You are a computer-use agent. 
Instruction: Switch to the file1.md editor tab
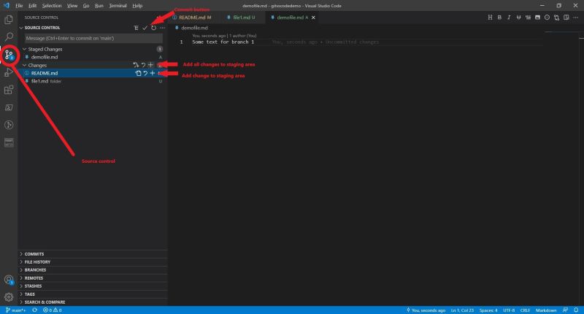[242, 18]
